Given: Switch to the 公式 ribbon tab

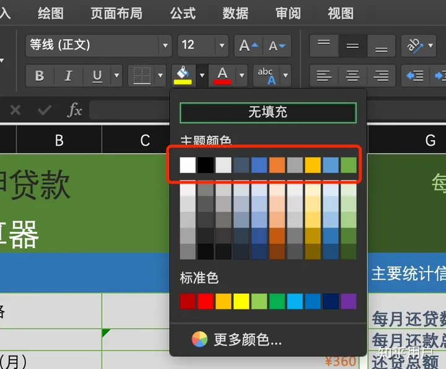Looking at the screenshot, I should pos(183,13).
